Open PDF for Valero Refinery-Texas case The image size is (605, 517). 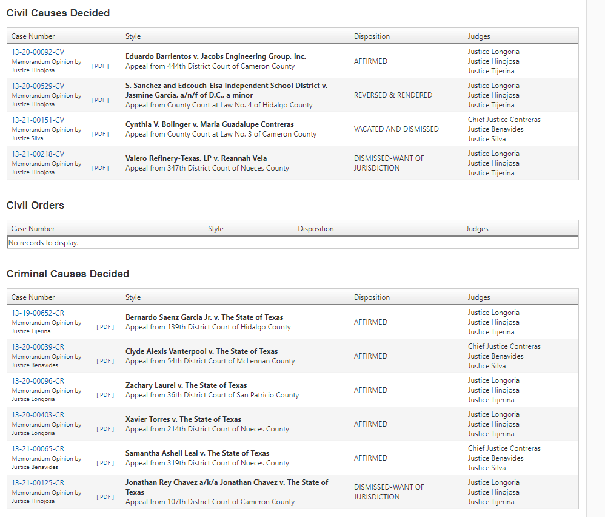100,168
